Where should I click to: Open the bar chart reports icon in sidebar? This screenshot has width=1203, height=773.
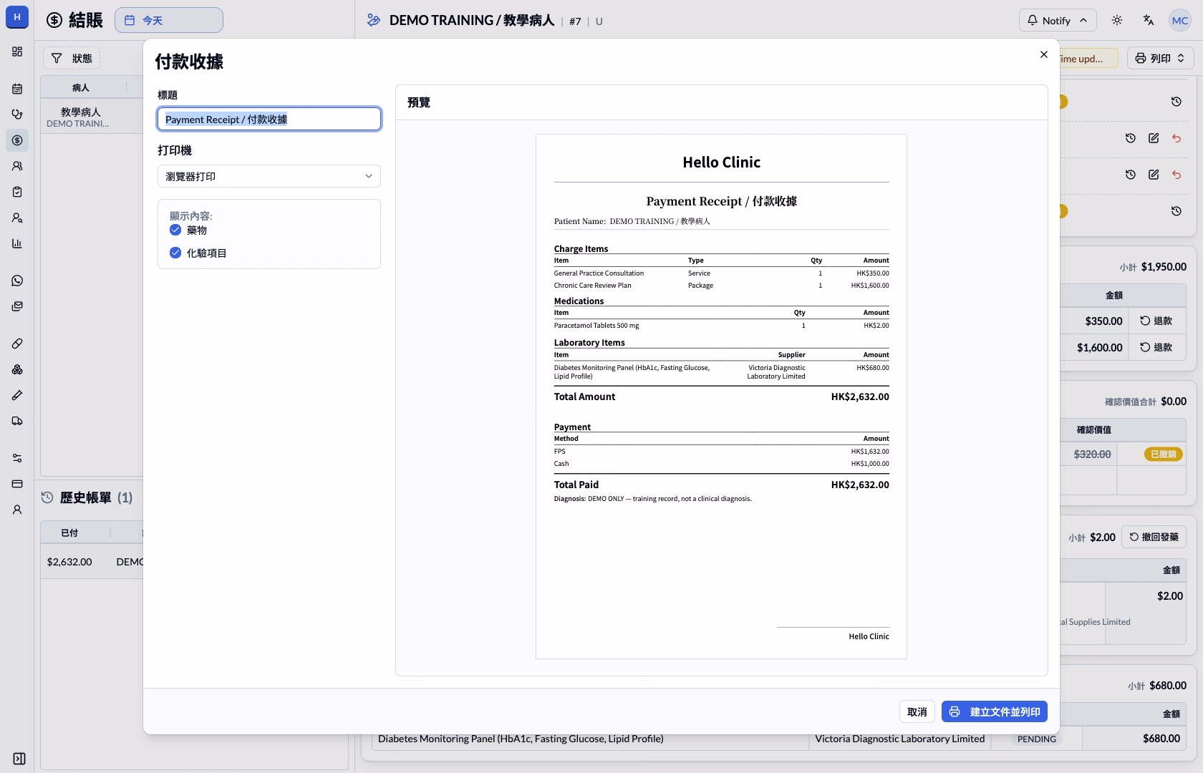pos(17,243)
